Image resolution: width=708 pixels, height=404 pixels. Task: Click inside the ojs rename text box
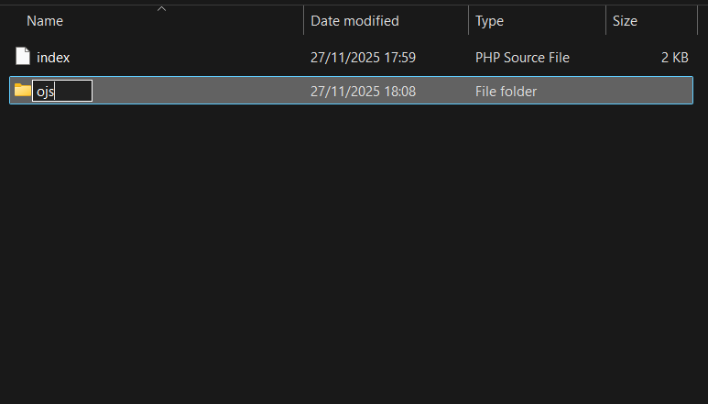click(62, 91)
